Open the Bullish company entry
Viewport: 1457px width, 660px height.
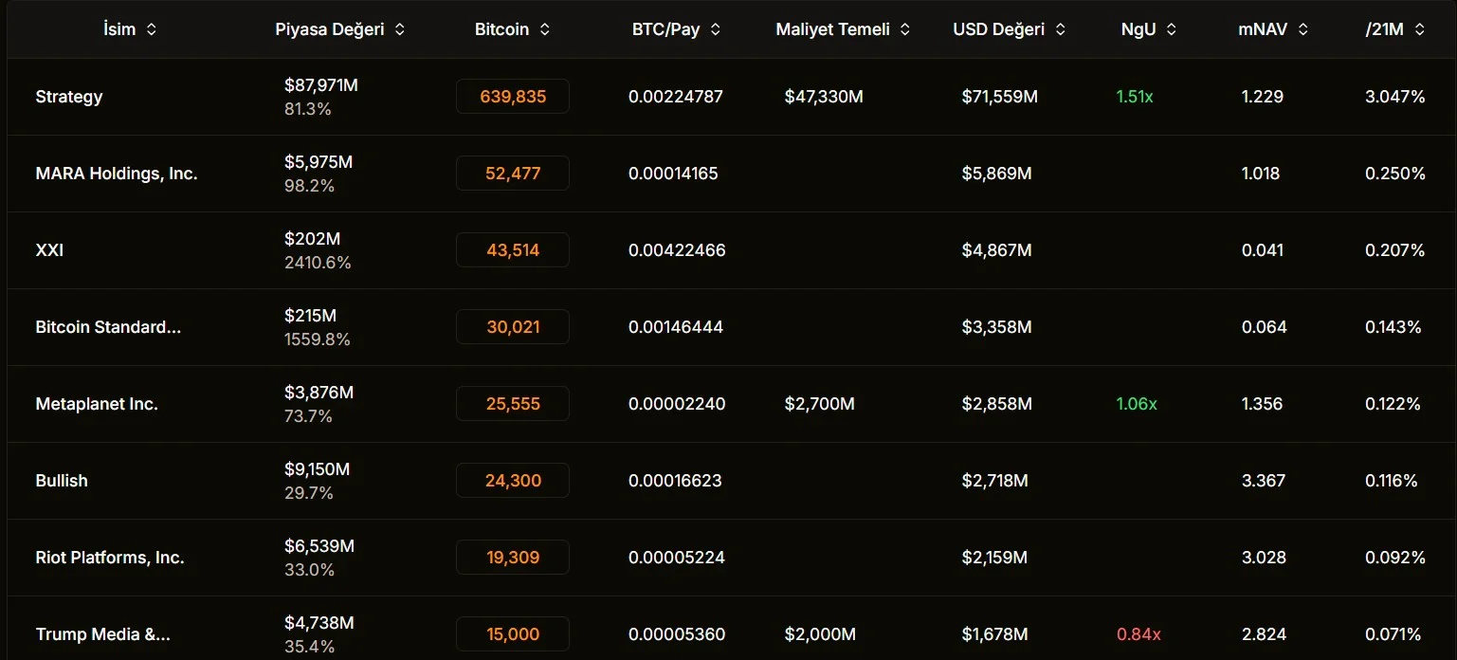tap(62, 481)
